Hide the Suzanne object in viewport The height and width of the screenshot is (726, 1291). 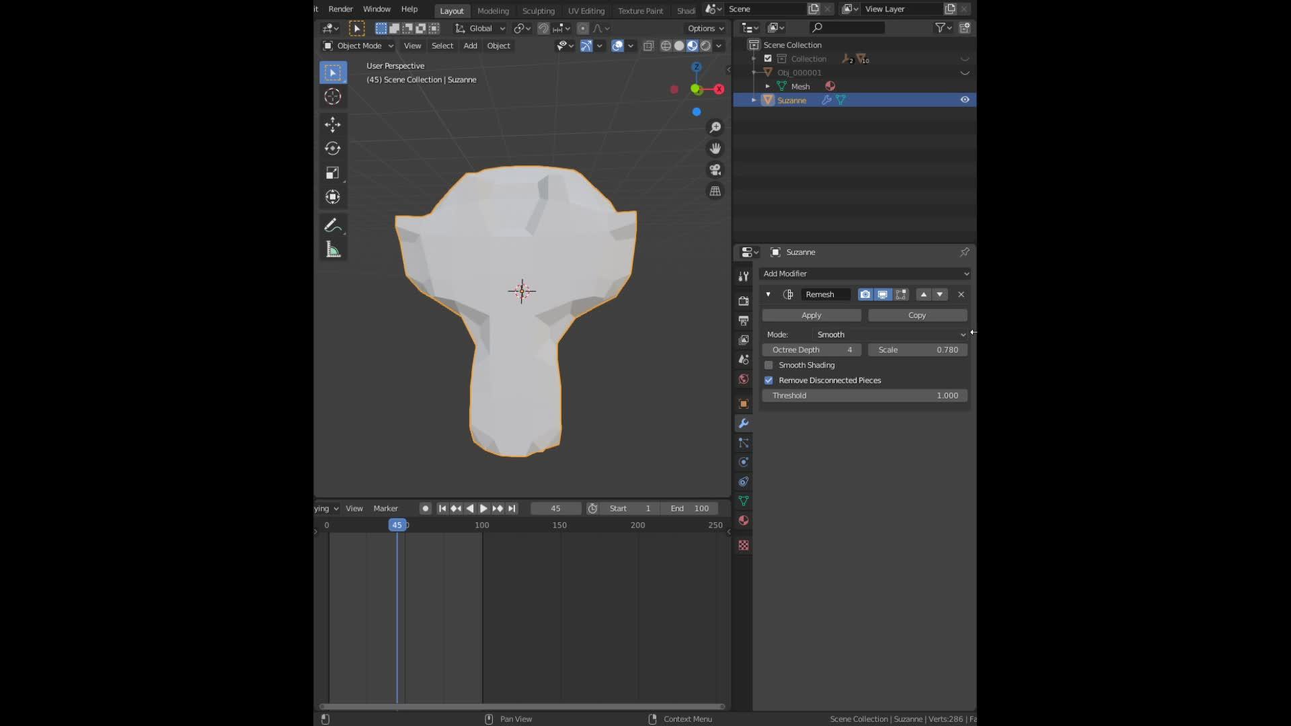click(x=965, y=99)
